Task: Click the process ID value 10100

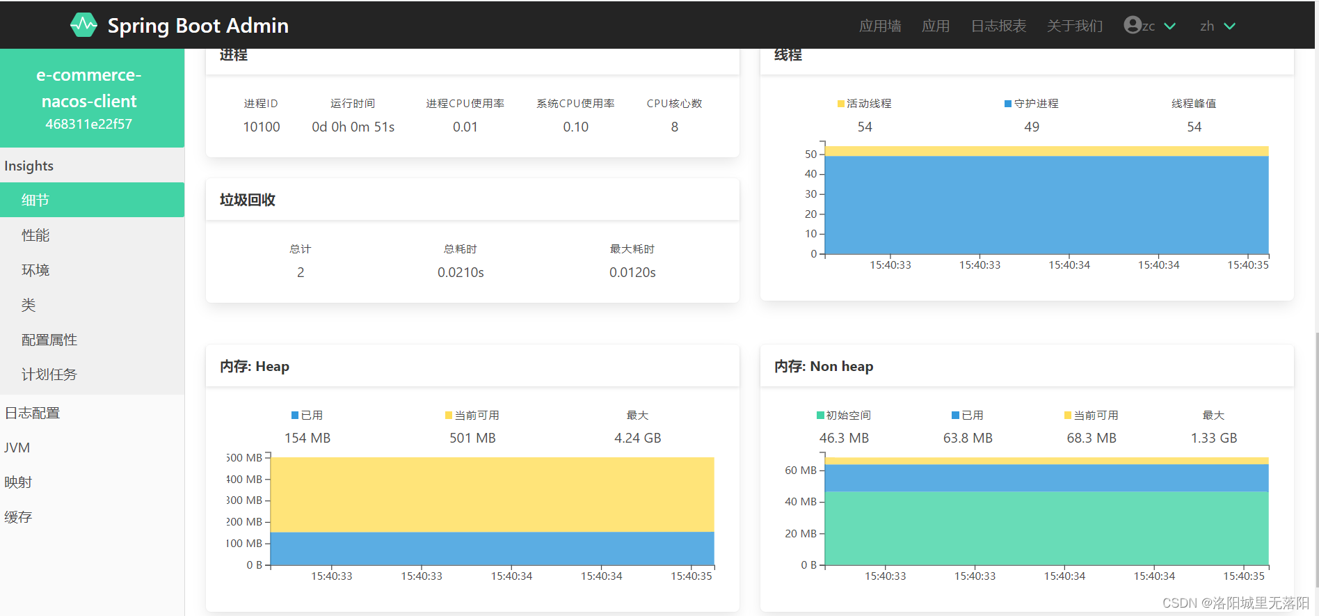Action: coord(262,127)
